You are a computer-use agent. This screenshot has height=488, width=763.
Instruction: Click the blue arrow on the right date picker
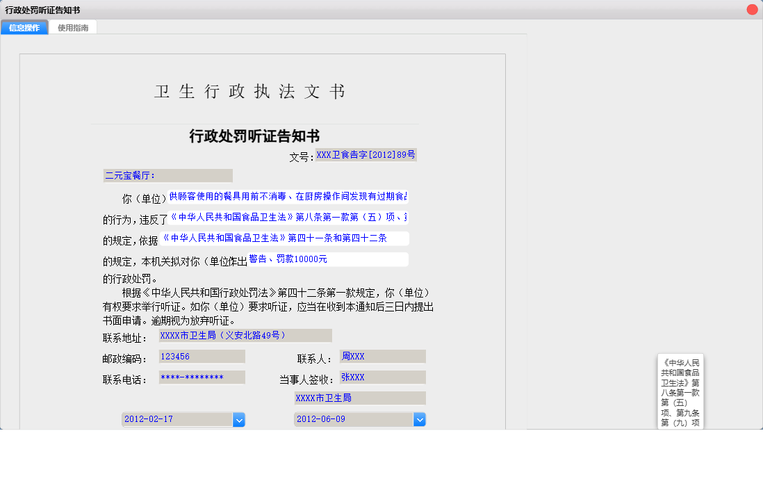pos(419,419)
